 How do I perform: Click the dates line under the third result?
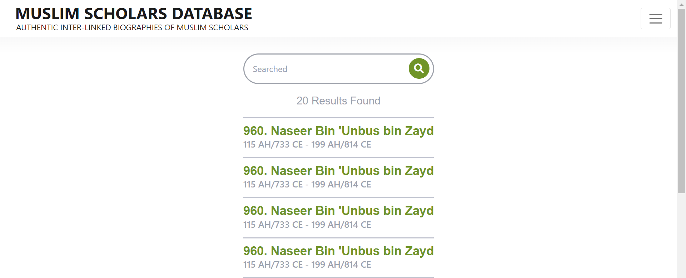pos(307,225)
